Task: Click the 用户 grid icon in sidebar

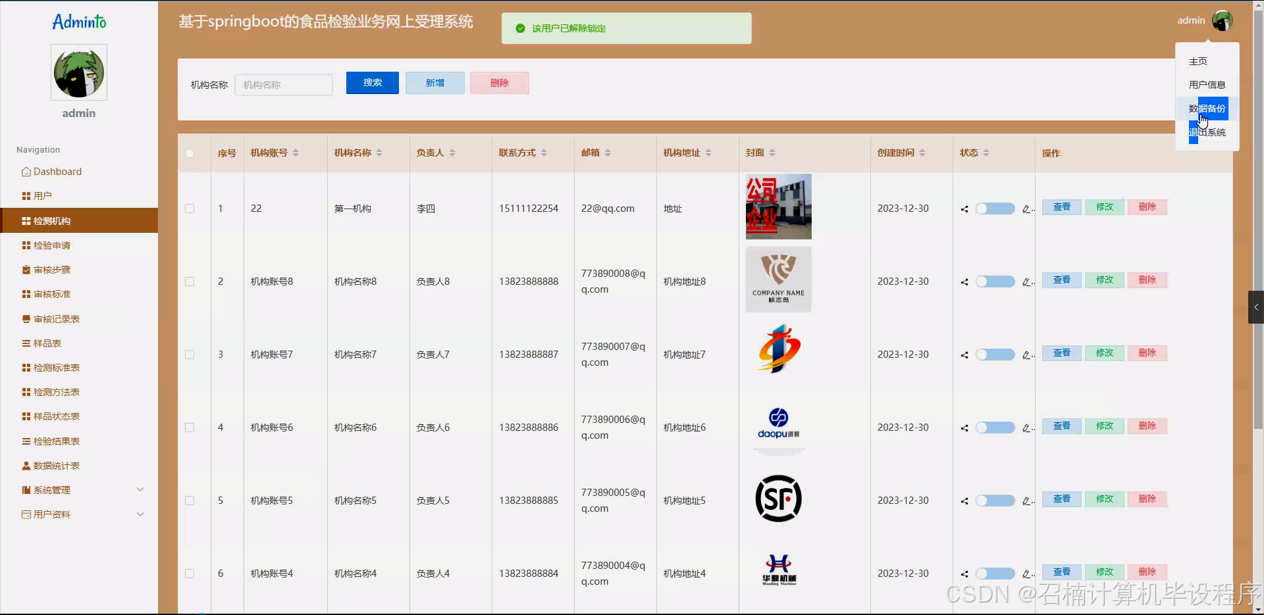Action: tap(26, 196)
